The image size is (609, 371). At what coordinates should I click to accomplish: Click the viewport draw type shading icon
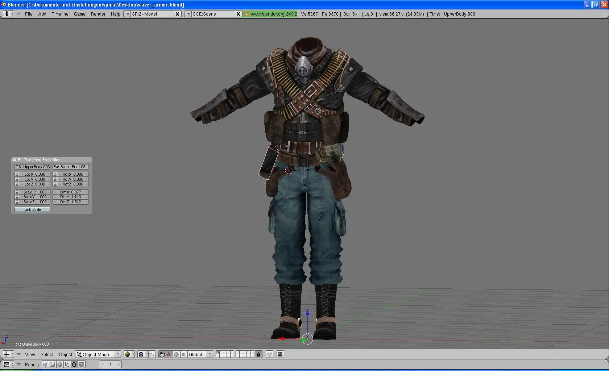point(129,354)
